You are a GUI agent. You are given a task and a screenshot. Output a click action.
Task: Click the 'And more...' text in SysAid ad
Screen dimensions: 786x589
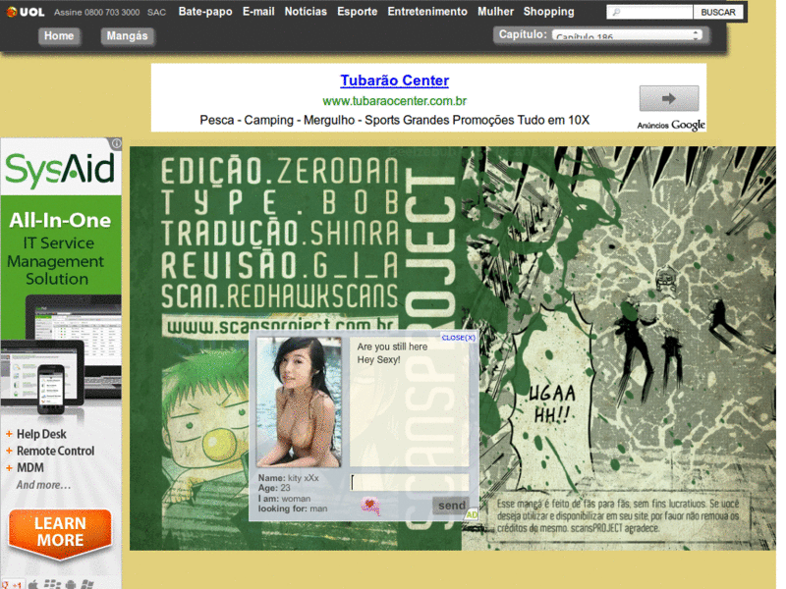coord(43,485)
